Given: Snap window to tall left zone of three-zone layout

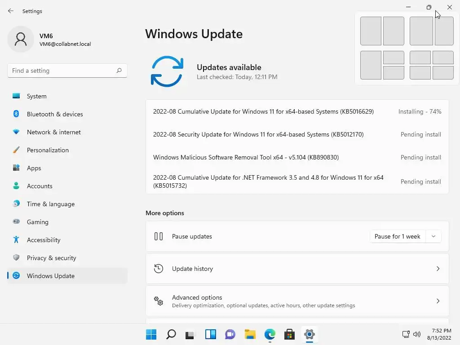Looking at the screenshot, I should click(x=371, y=65).
